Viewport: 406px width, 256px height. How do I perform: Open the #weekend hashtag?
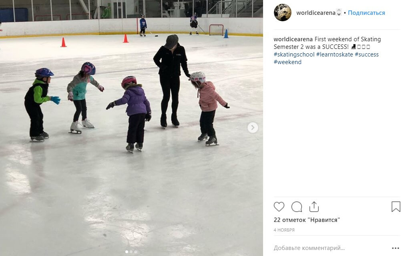[287, 62]
